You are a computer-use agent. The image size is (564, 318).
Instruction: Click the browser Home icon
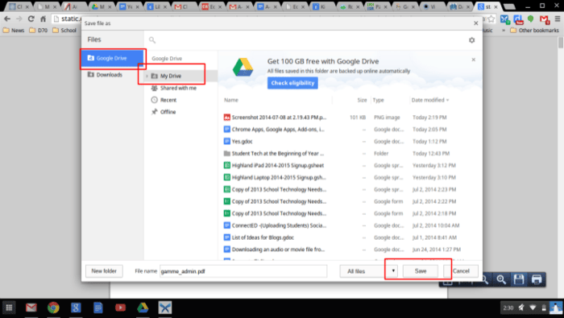(x=43, y=19)
